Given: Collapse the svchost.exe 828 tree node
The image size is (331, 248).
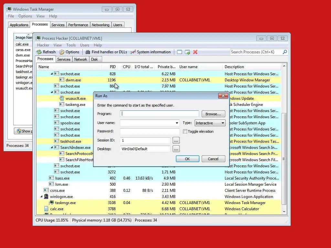Looking at the screenshot, I should [x=52, y=74].
